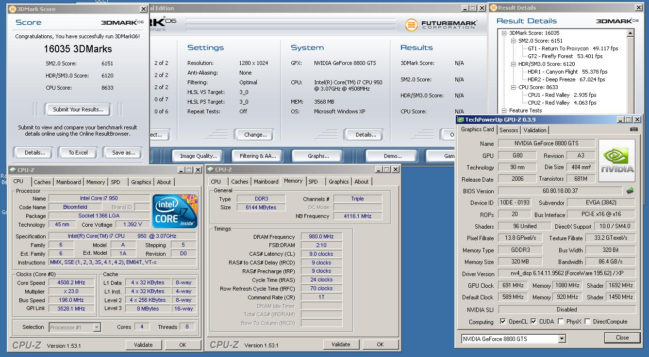
Task: Minimize the left CPU-Z window
Action: click(x=181, y=170)
